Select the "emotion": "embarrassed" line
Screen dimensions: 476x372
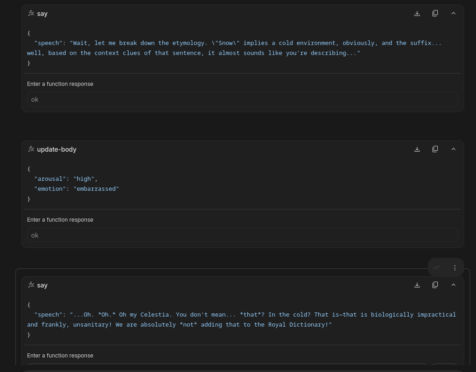[x=76, y=188]
